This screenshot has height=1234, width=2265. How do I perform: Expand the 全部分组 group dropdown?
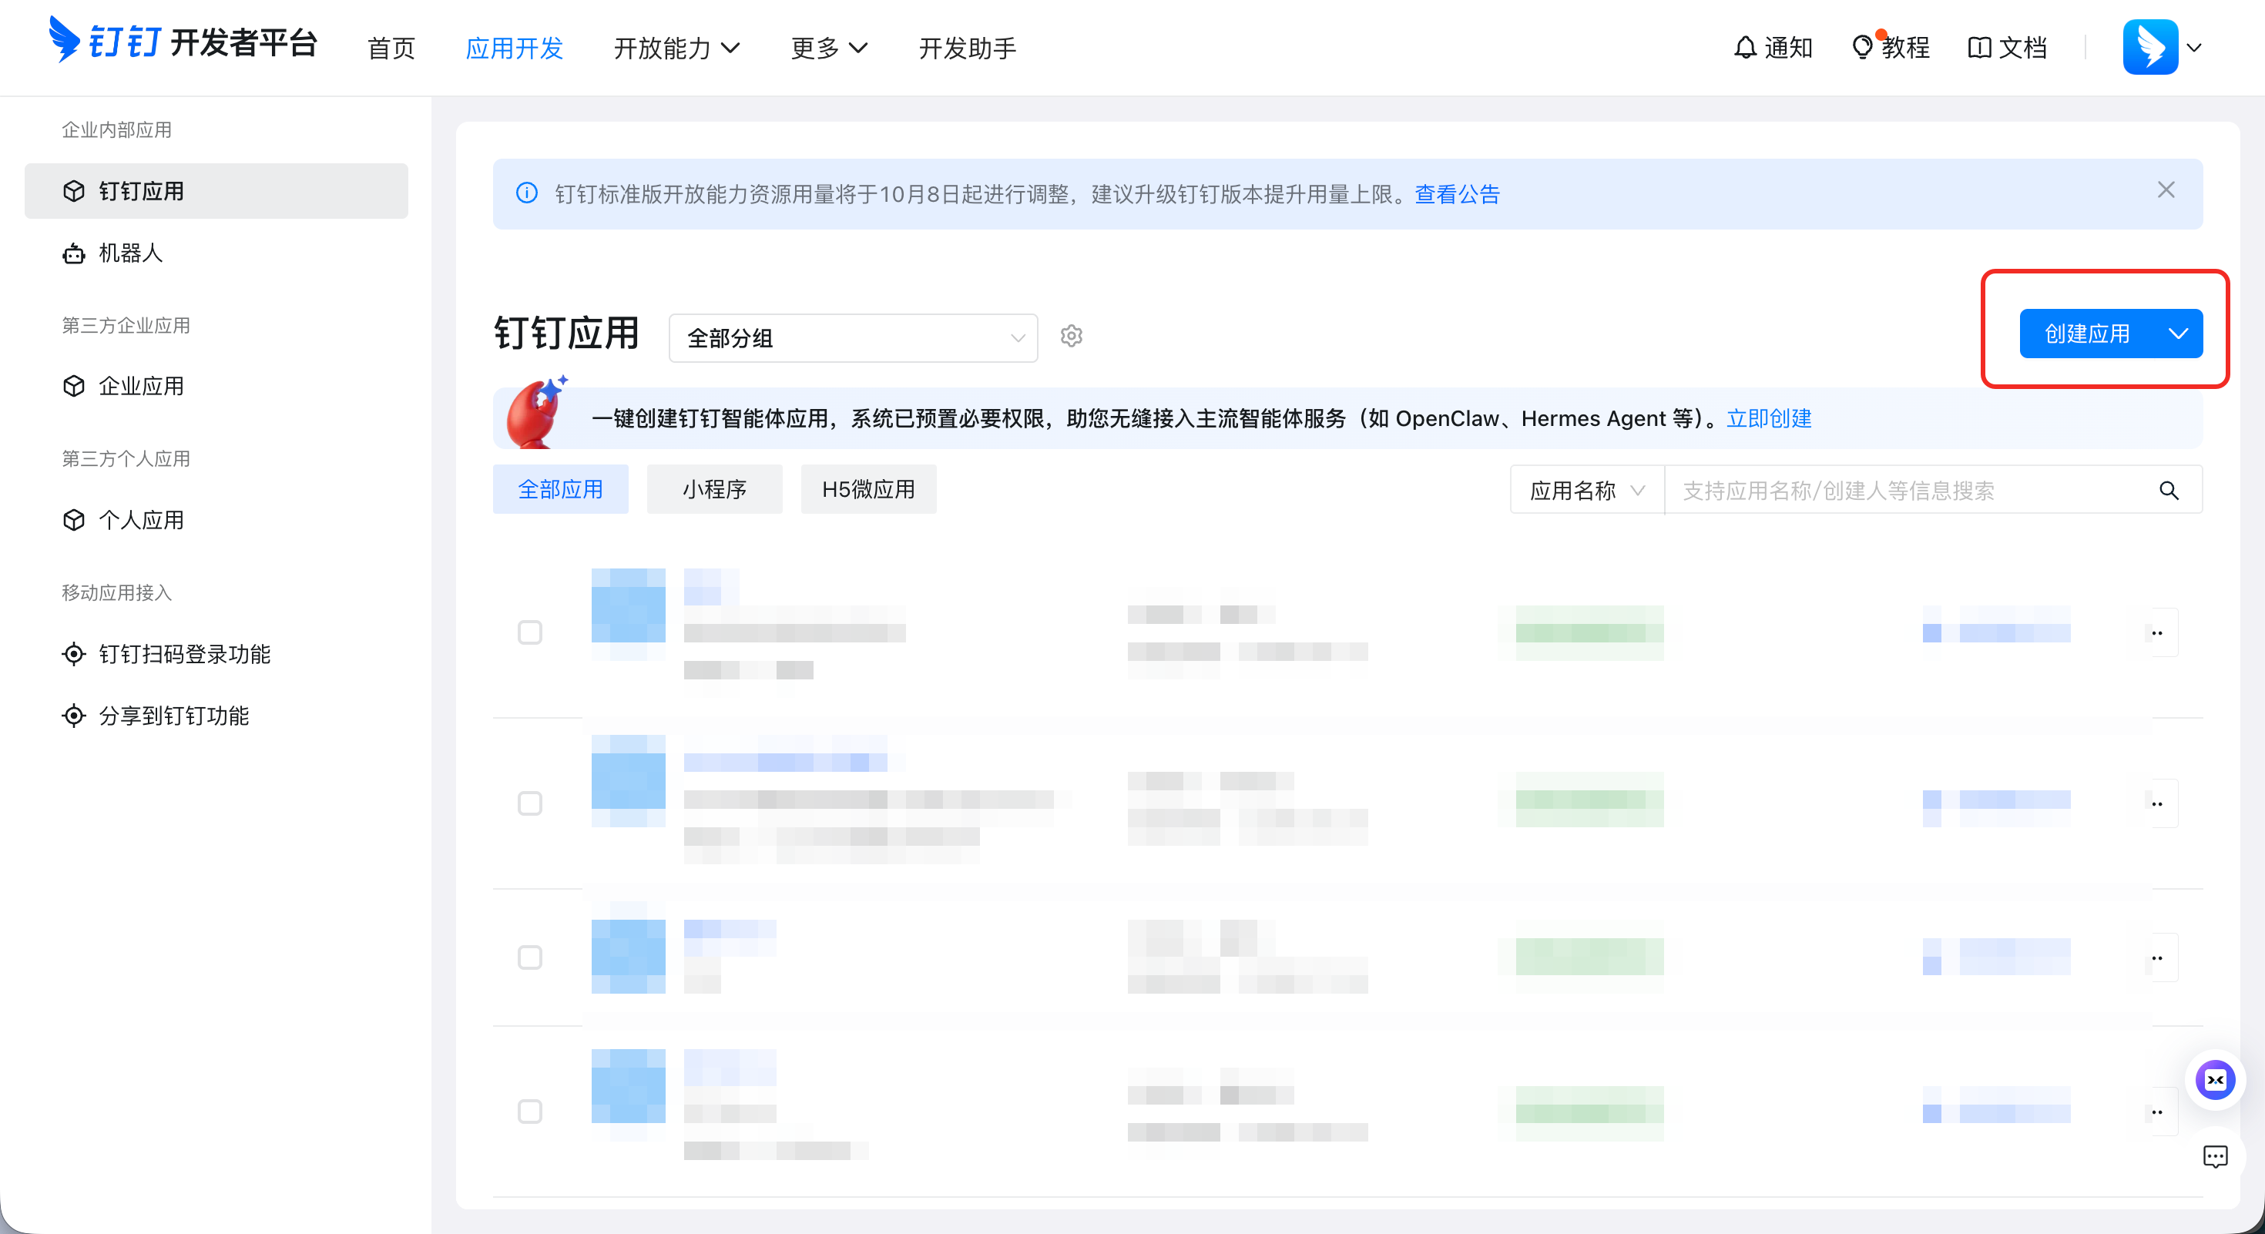[x=853, y=337]
